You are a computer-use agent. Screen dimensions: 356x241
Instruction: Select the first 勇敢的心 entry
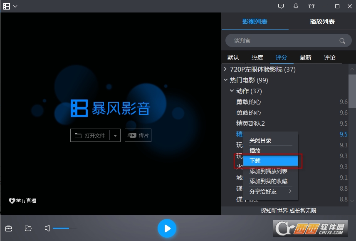coord(249,102)
